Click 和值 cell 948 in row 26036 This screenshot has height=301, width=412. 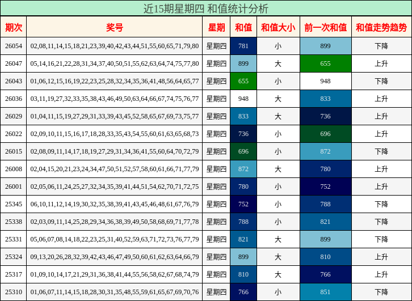(243, 99)
